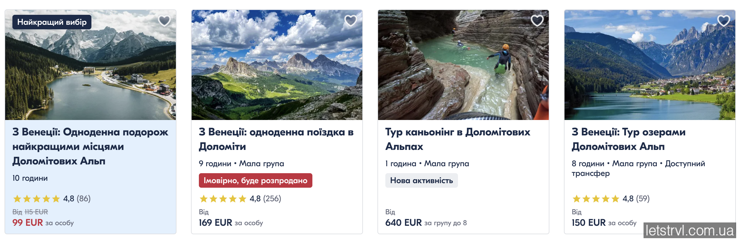Click the Найкращий вибір badge
Viewport: 741px width, 243px height.
pyautogui.click(x=52, y=22)
